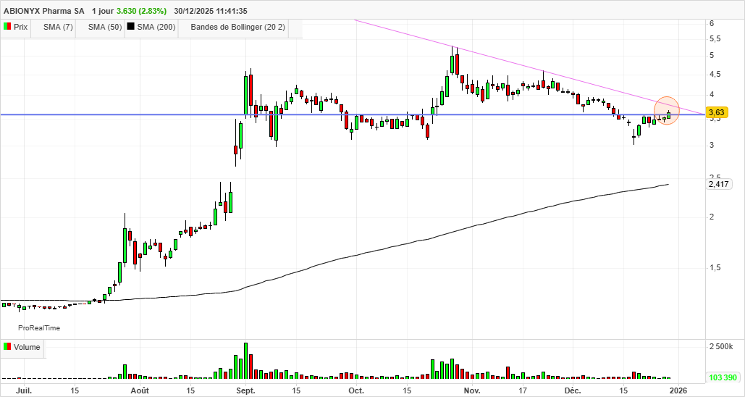Screen dimensions: 745x397
Task: Toggle the Volume legend item
Action: tap(22, 347)
